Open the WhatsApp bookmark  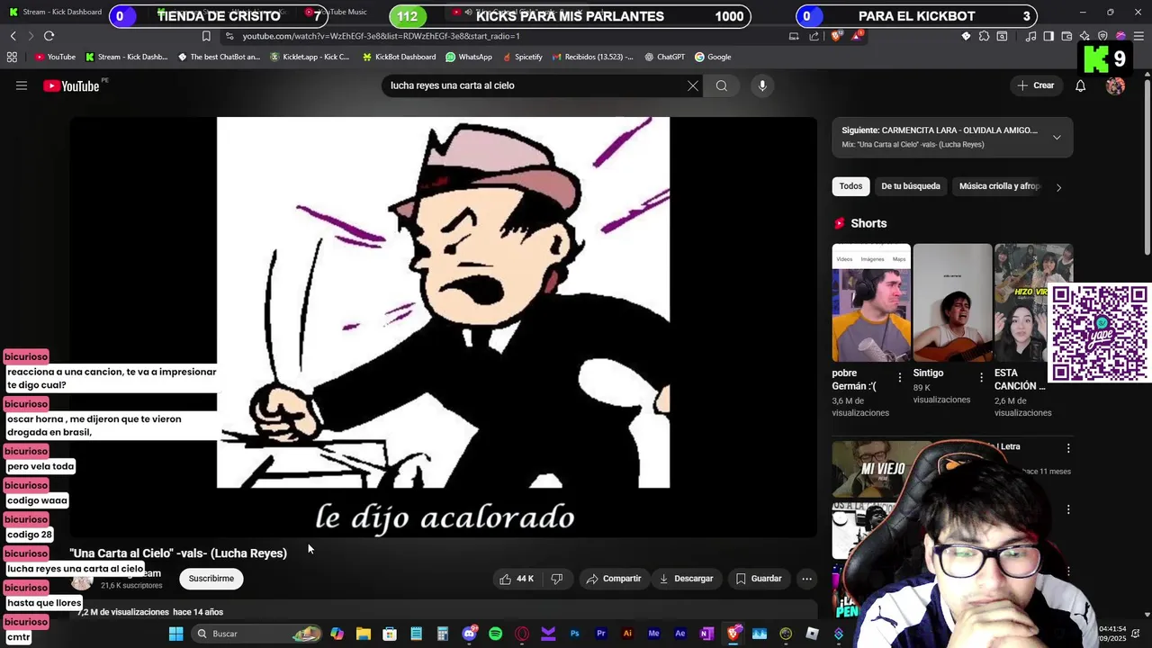coord(469,57)
